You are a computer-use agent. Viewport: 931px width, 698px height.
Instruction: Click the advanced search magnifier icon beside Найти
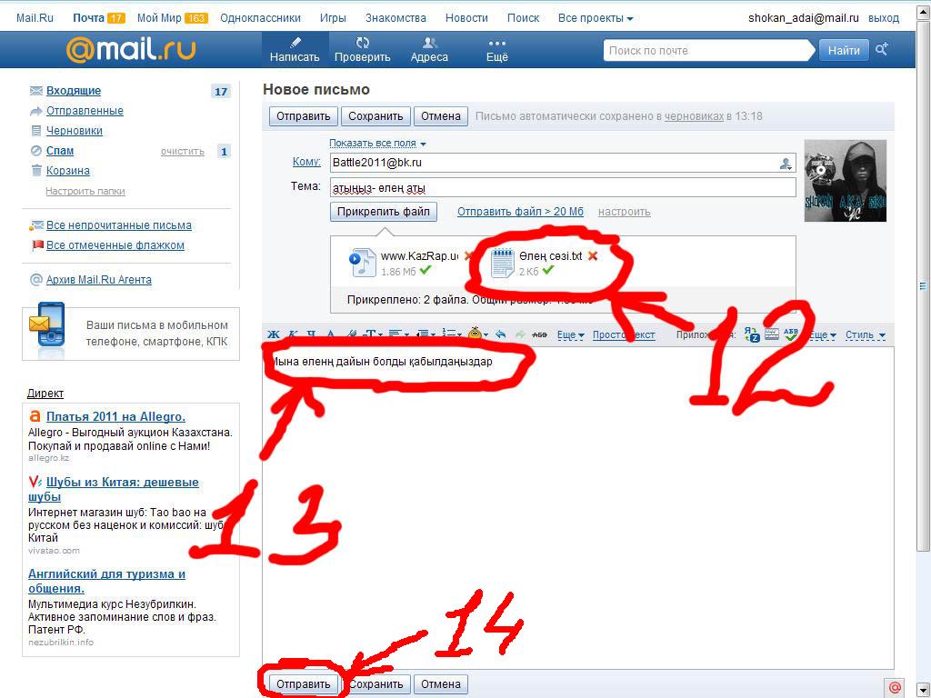point(882,49)
